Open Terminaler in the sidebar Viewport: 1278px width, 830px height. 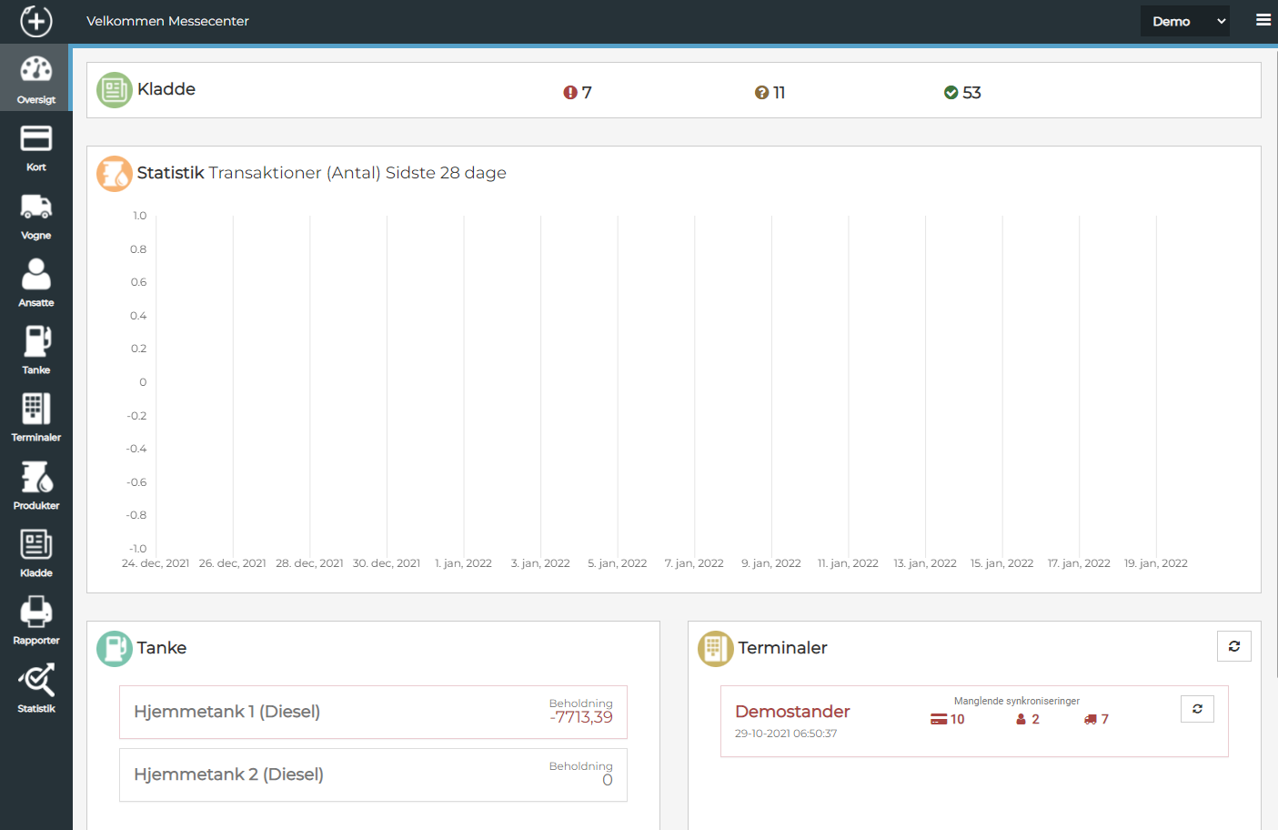point(36,418)
